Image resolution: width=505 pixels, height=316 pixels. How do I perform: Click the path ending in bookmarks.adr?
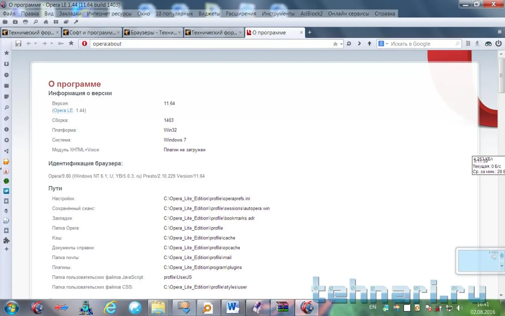tap(209, 218)
